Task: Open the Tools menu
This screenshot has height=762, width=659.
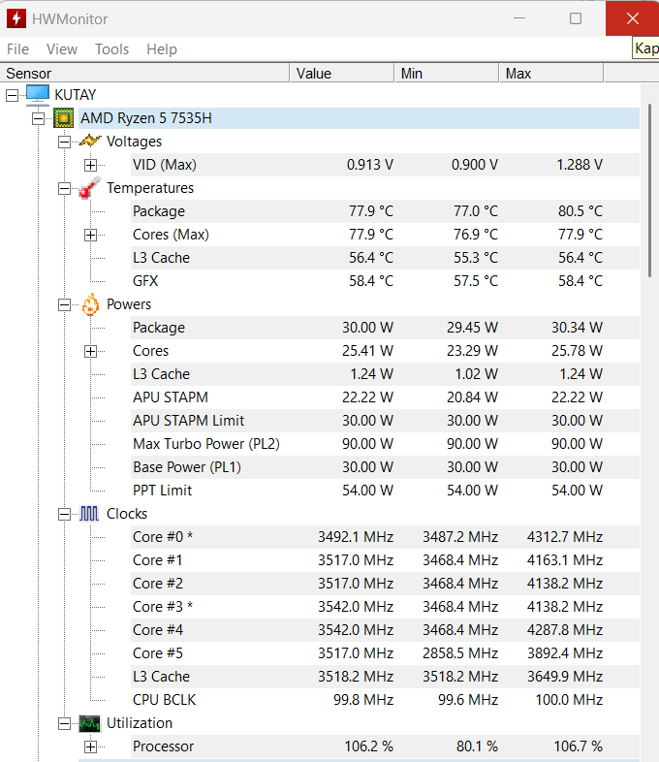Action: pos(111,49)
